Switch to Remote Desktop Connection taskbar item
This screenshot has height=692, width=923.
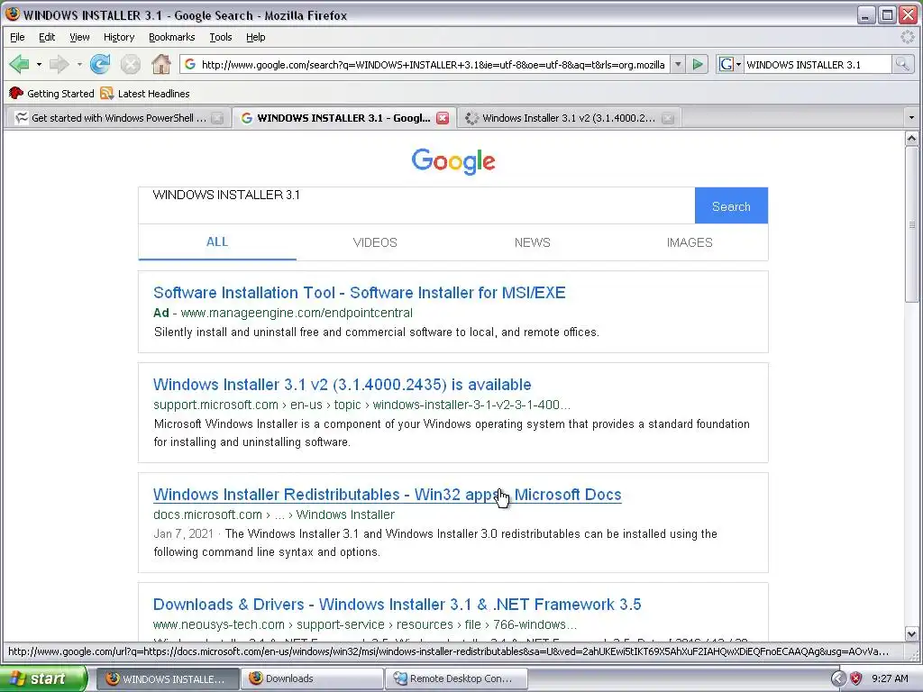click(455, 678)
